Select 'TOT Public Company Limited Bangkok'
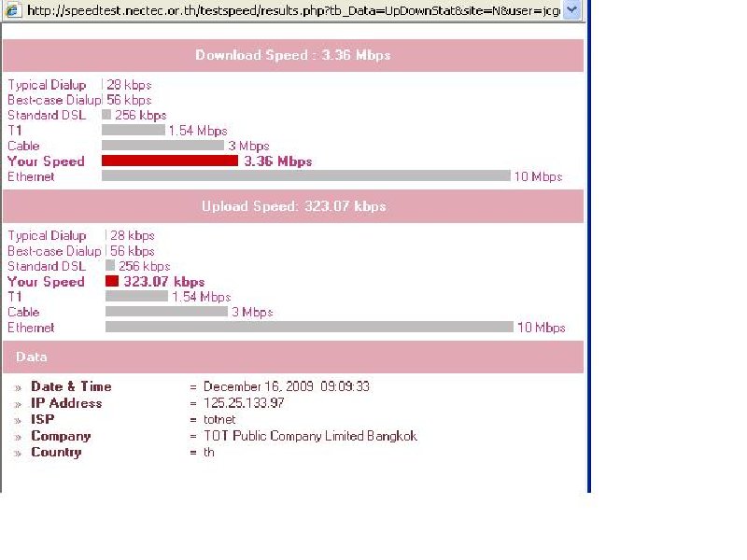This screenshot has height=560, width=747. [x=310, y=436]
